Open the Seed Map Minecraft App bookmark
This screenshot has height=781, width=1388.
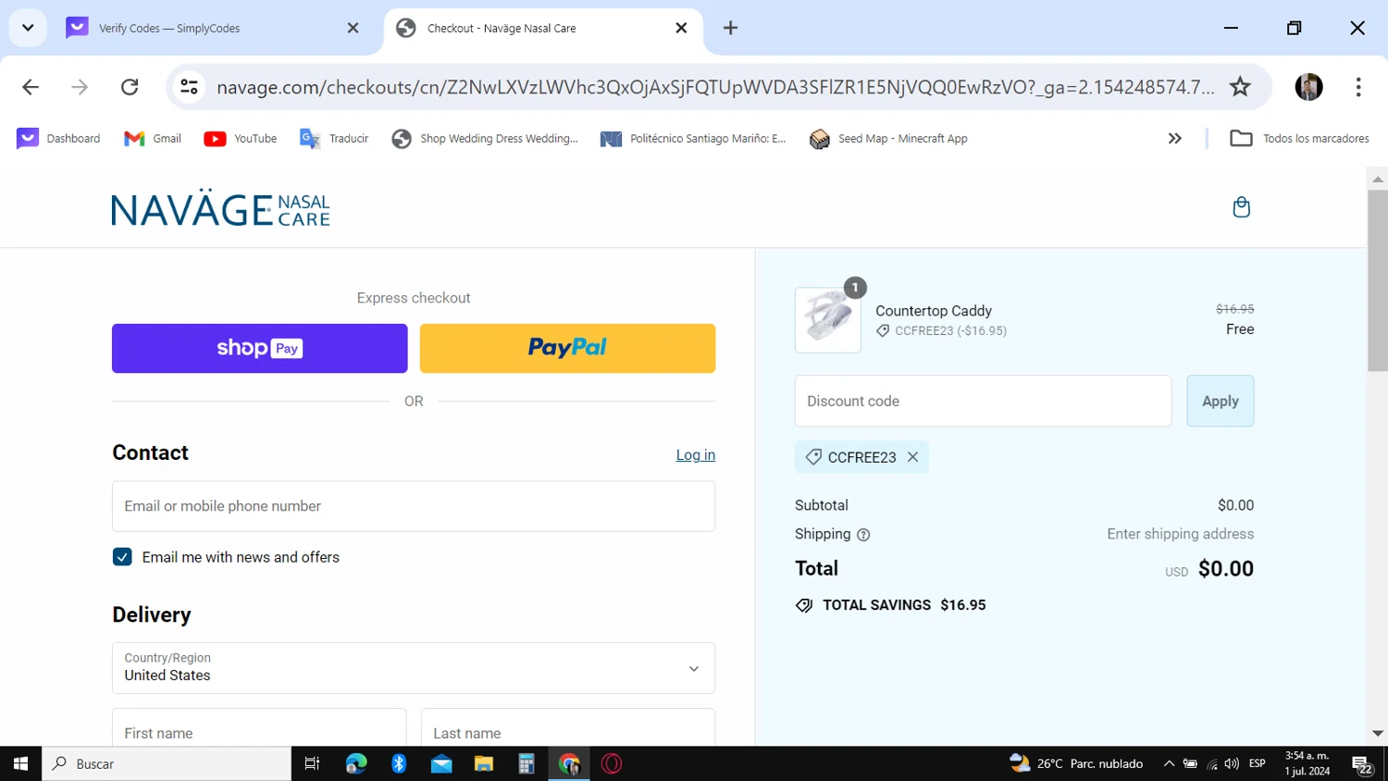[x=888, y=139]
